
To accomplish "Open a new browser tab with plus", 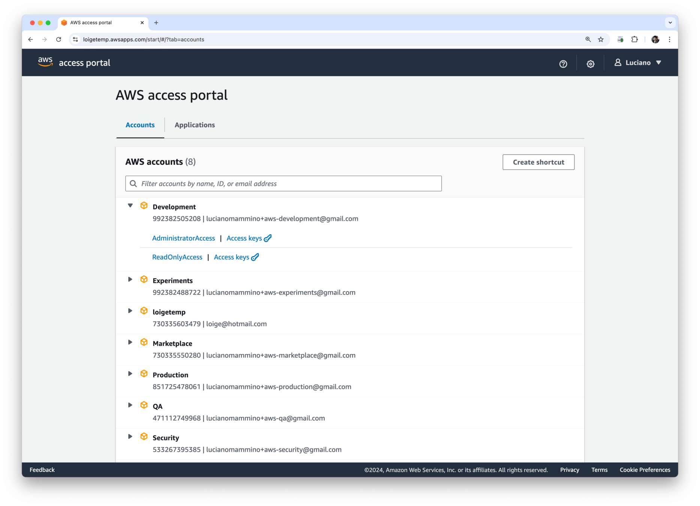I will (156, 22).
